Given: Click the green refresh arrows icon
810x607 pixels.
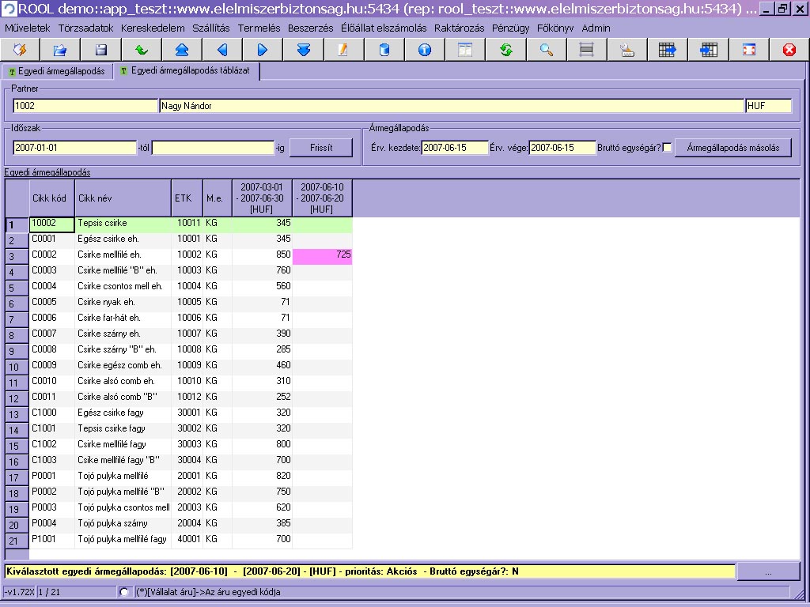Looking at the screenshot, I should 505,50.
